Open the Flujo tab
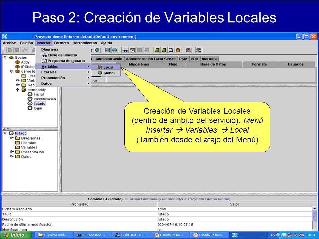This screenshot has width=319, height=239. point(173,64)
